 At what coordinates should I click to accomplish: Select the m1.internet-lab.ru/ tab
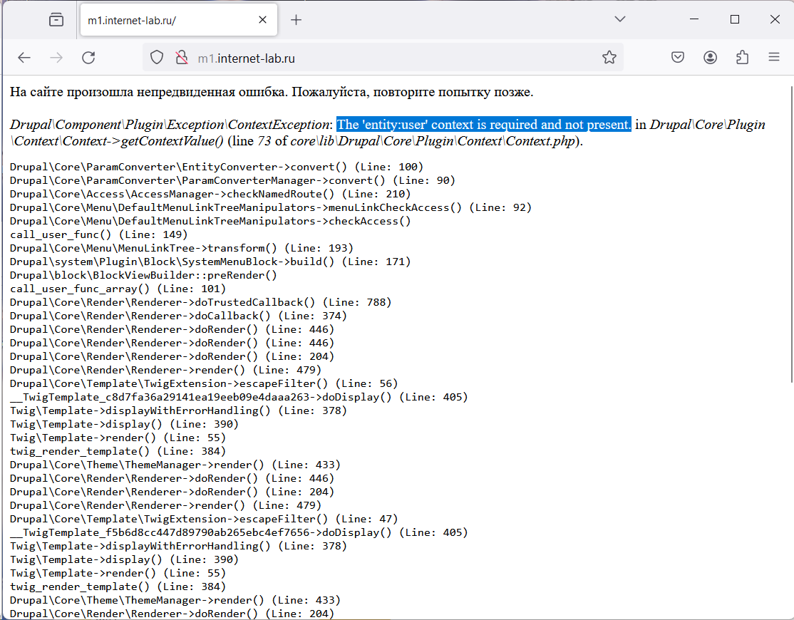[x=178, y=20]
